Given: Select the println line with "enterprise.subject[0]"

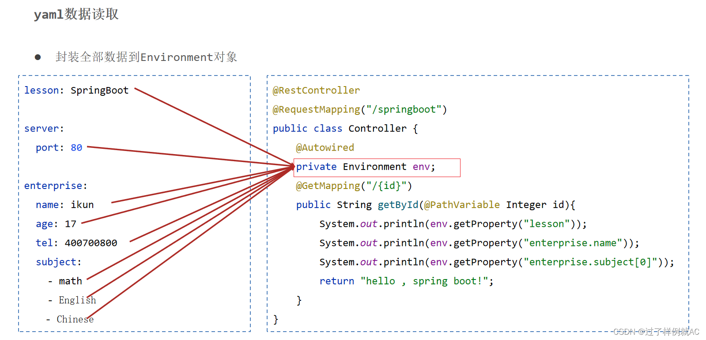Looking at the screenshot, I should pos(497,262).
